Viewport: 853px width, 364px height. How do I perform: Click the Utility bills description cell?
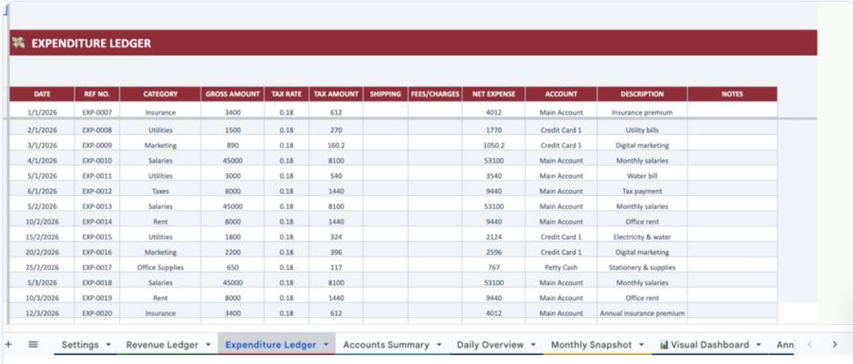[642, 130]
